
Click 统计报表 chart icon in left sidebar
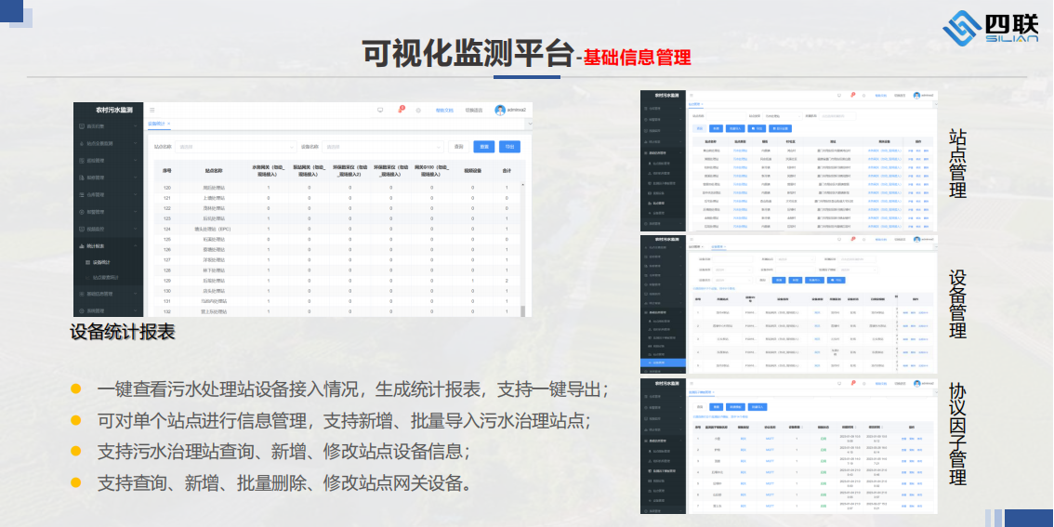click(82, 246)
